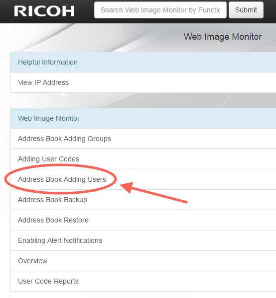Image resolution: width=276 pixels, height=298 pixels.
Task: Choose Address Book Restore
Action: click(143, 220)
